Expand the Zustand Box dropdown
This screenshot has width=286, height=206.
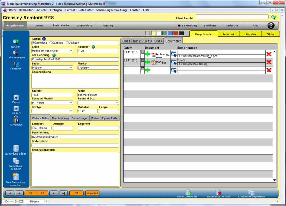(x=117, y=103)
